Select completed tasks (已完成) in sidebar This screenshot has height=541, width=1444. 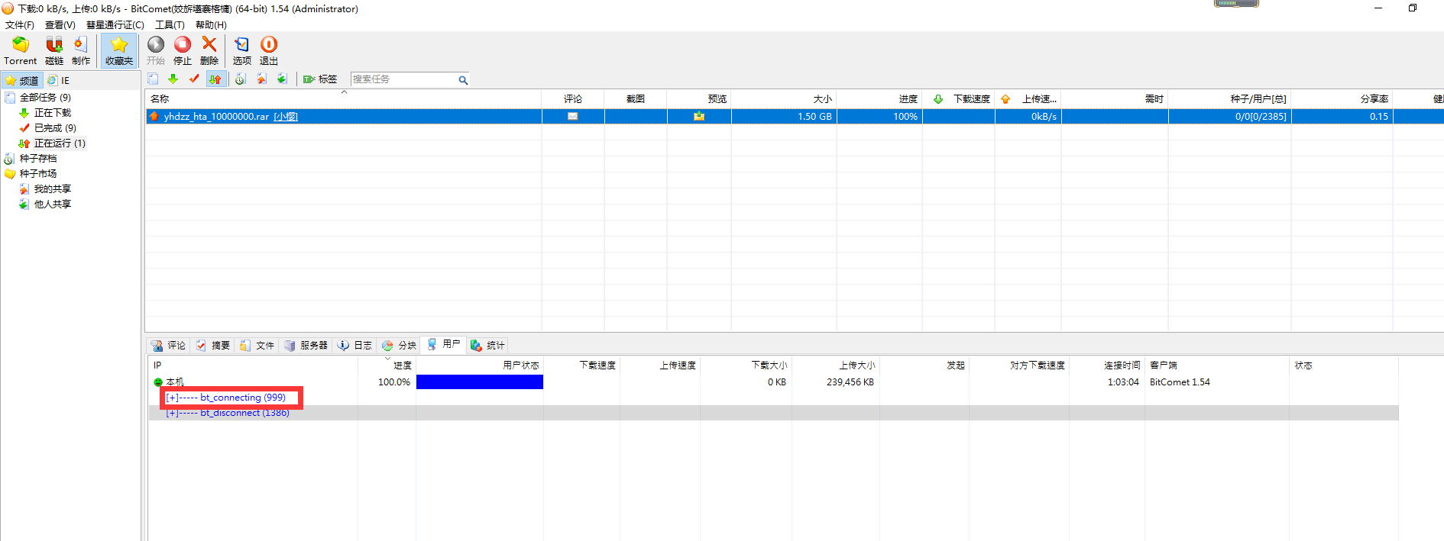coord(53,128)
